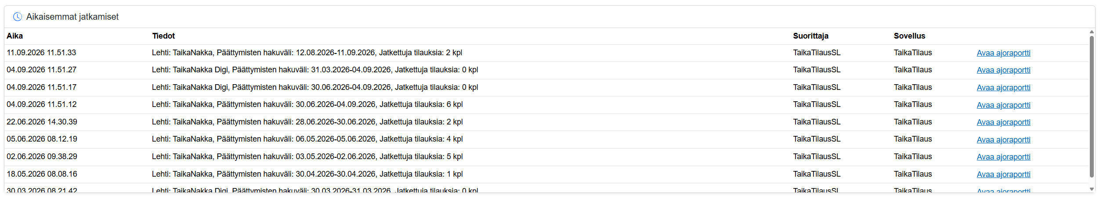Select the row dated 22.06.2026 14.30.39
Image resolution: width=1103 pixels, height=199 pixels.
[546, 122]
